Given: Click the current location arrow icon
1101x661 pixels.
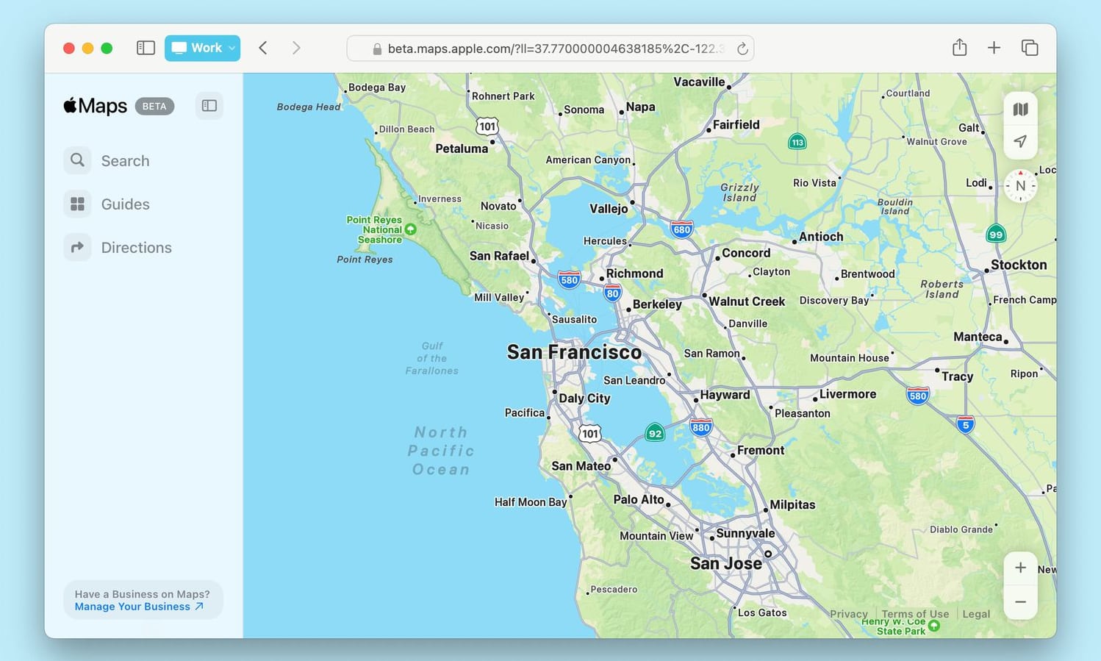Looking at the screenshot, I should 1020,141.
